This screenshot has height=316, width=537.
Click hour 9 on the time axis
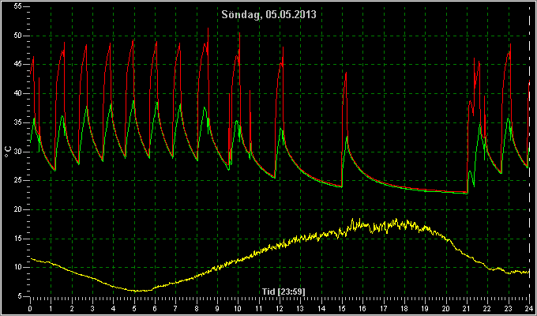click(217, 308)
